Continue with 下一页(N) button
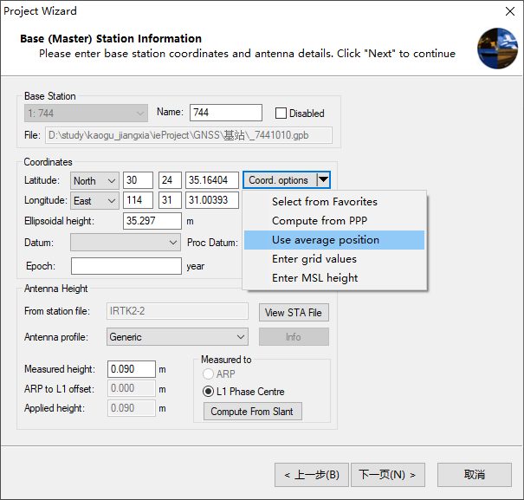Image resolution: width=524 pixels, height=500 pixels. 388,475
